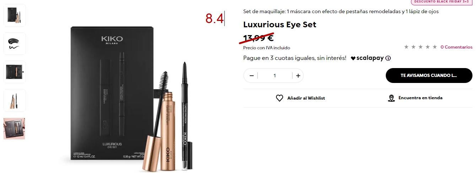476x173 pixels.
Task: Select the third star rating
Action: point(421,47)
